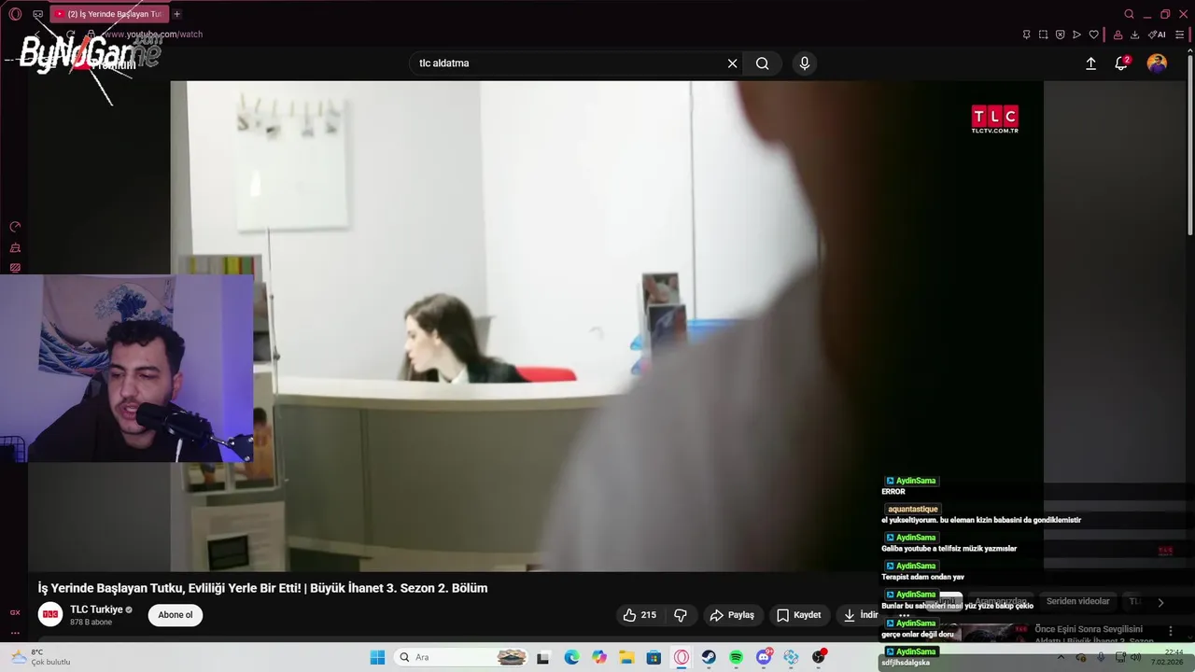Subscribe with the Abone ol button
Viewport: 1195px width, 672px height.
[x=176, y=615]
